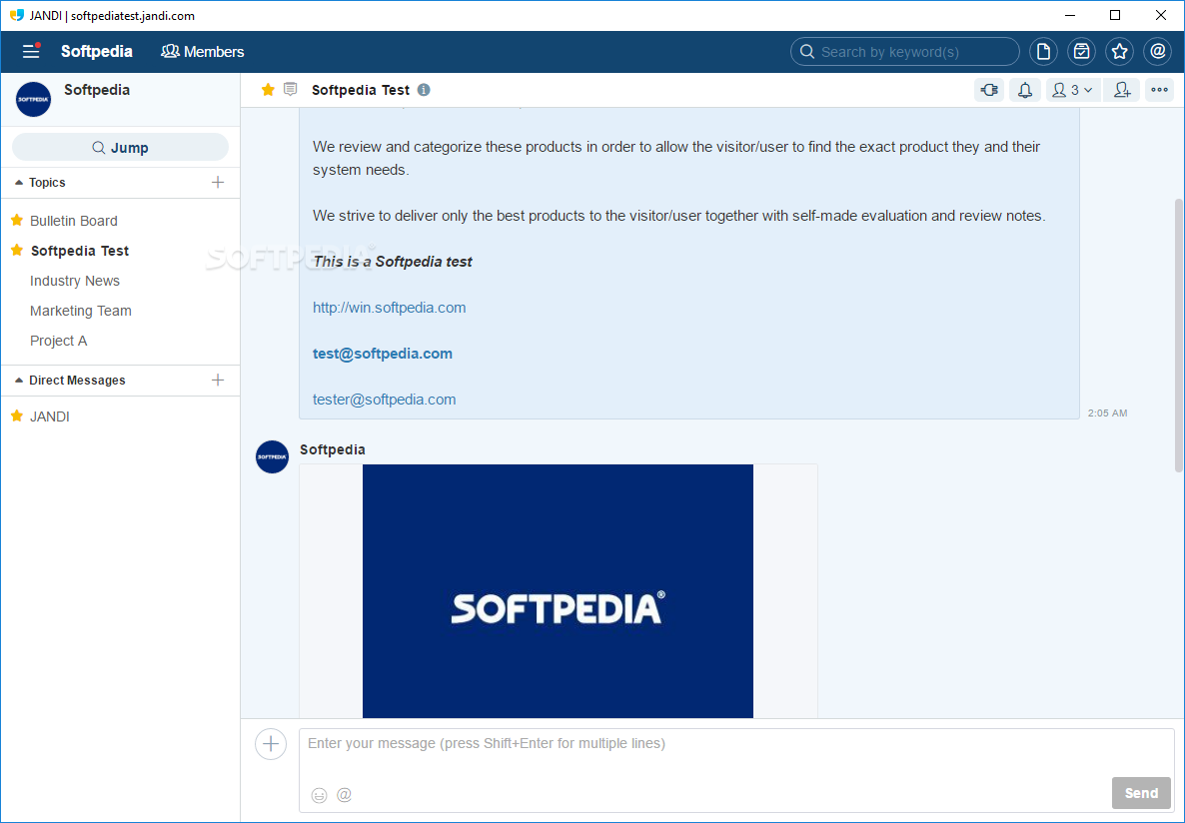Open the Members list
Image resolution: width=1185 pixels, height=823 pixels.
pos(203,51)
